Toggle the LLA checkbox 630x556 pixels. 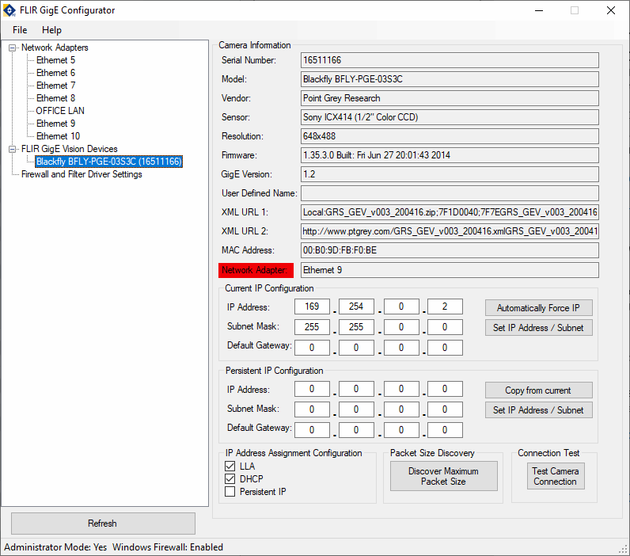point(230,467)
